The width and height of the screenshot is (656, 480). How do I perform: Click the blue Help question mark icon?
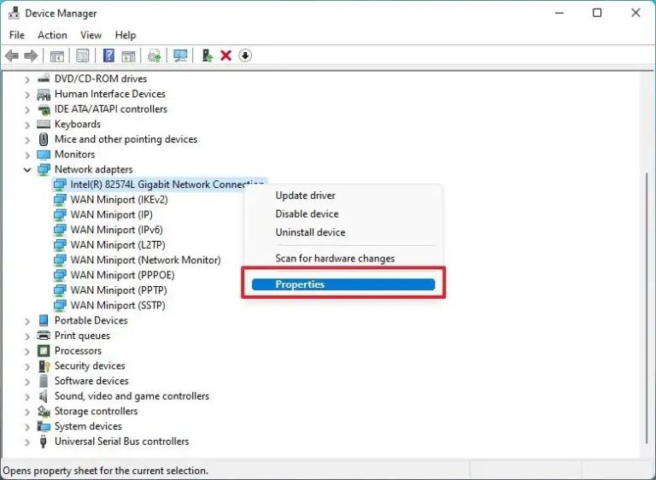click(x=108, y=56)
